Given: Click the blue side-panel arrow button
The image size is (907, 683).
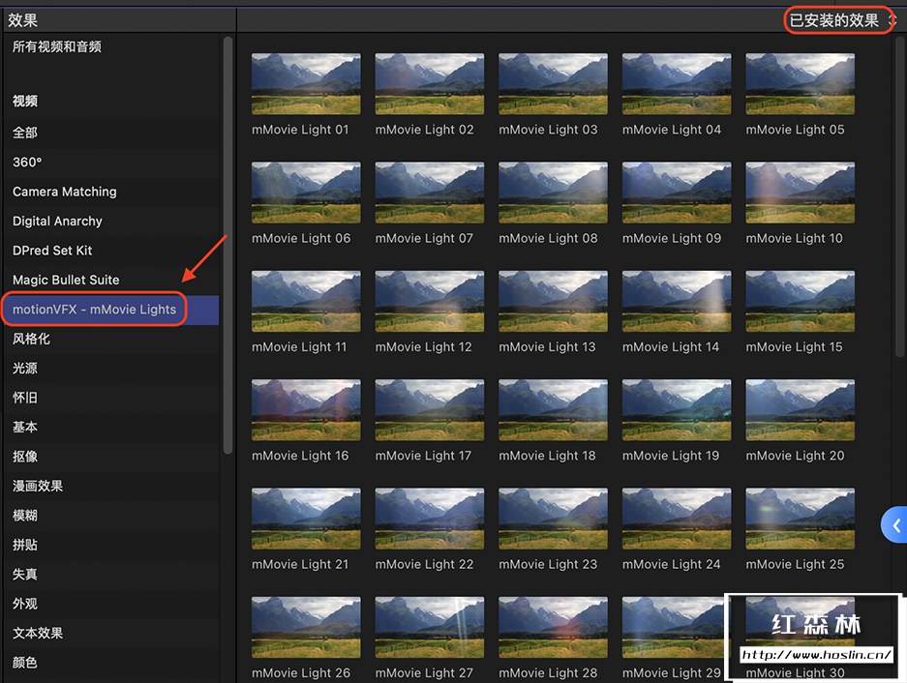Looking at the screenshot, I should (x=894, y=524).
